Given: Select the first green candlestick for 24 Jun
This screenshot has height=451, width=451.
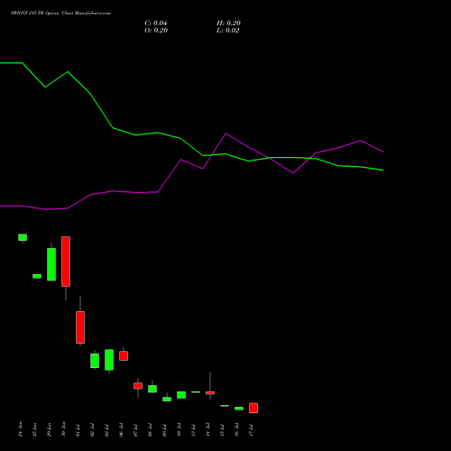Looking at the screenshot, I should pos(23,237).
